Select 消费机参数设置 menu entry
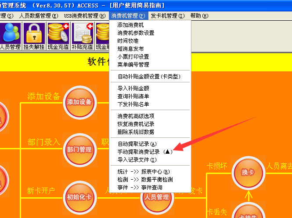292x218 pixels. point(136,33)
